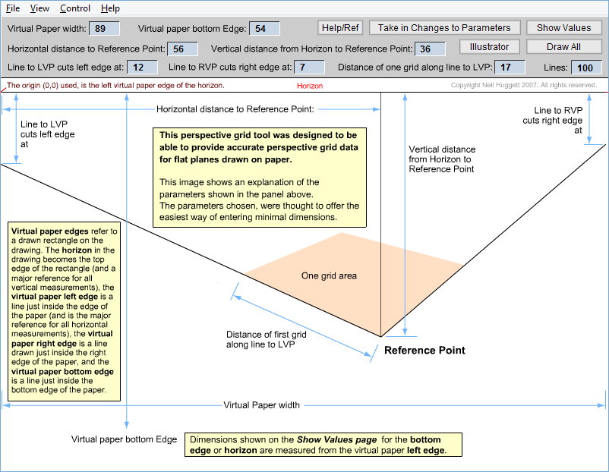The height and width of the screenshot is (472, 609).
Task: Edit Line to RVP cuts right edge field
Action: tap(309, 67)
